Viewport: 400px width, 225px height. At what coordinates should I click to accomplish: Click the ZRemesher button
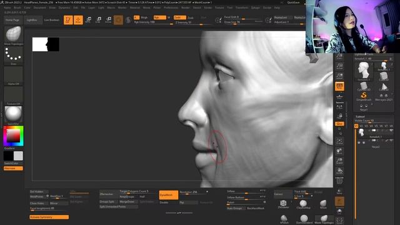(x=109, y=194)
